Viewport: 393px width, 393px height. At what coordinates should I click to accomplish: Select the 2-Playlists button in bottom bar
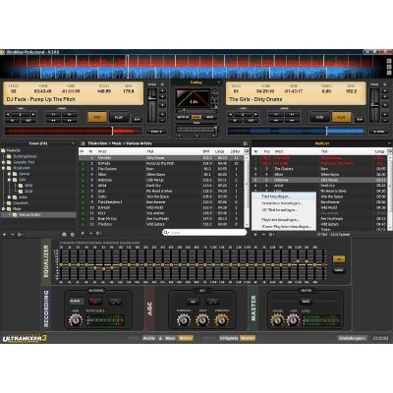[x=229, y=338]
